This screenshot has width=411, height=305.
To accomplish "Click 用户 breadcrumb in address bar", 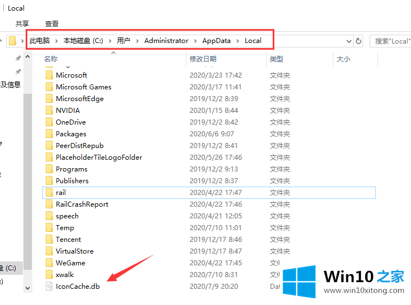I will tap(123, 41).
